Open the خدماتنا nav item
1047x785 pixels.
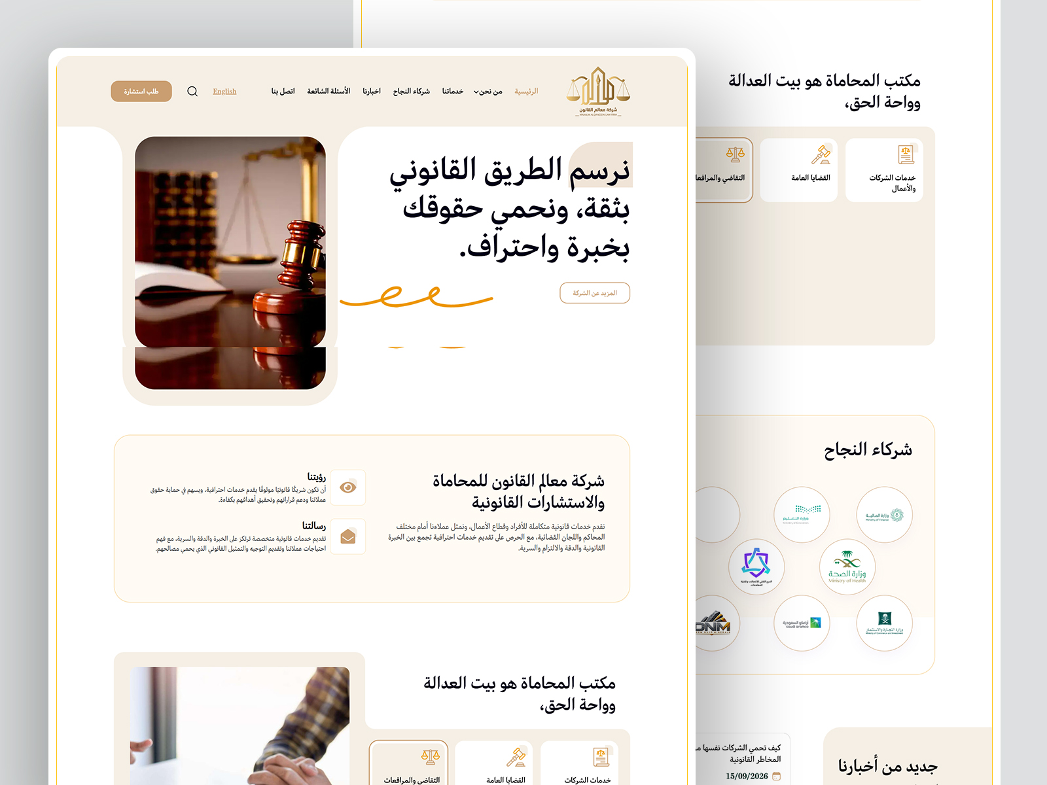pyautogui.click(x=453, y=92)
